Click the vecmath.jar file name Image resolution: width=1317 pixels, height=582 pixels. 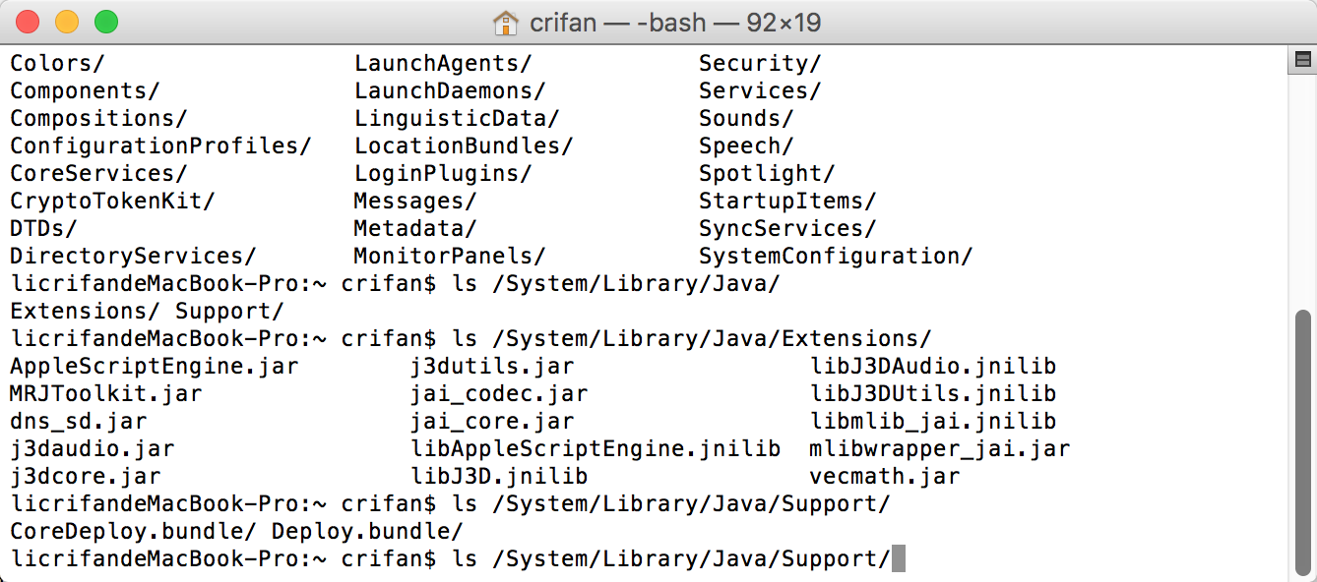click(x=884, y=477)
